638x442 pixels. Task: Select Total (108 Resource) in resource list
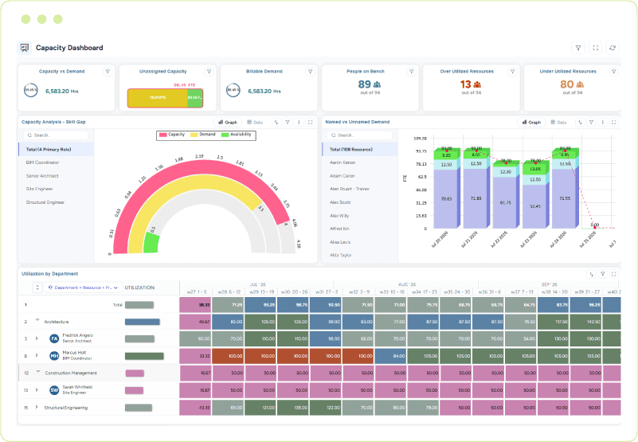pos(360,150)
